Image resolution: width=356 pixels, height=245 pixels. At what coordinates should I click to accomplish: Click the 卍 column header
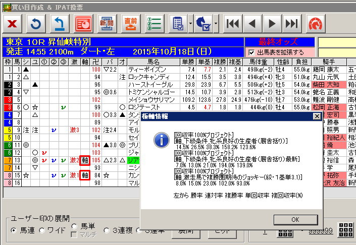[x=96, y=62]
